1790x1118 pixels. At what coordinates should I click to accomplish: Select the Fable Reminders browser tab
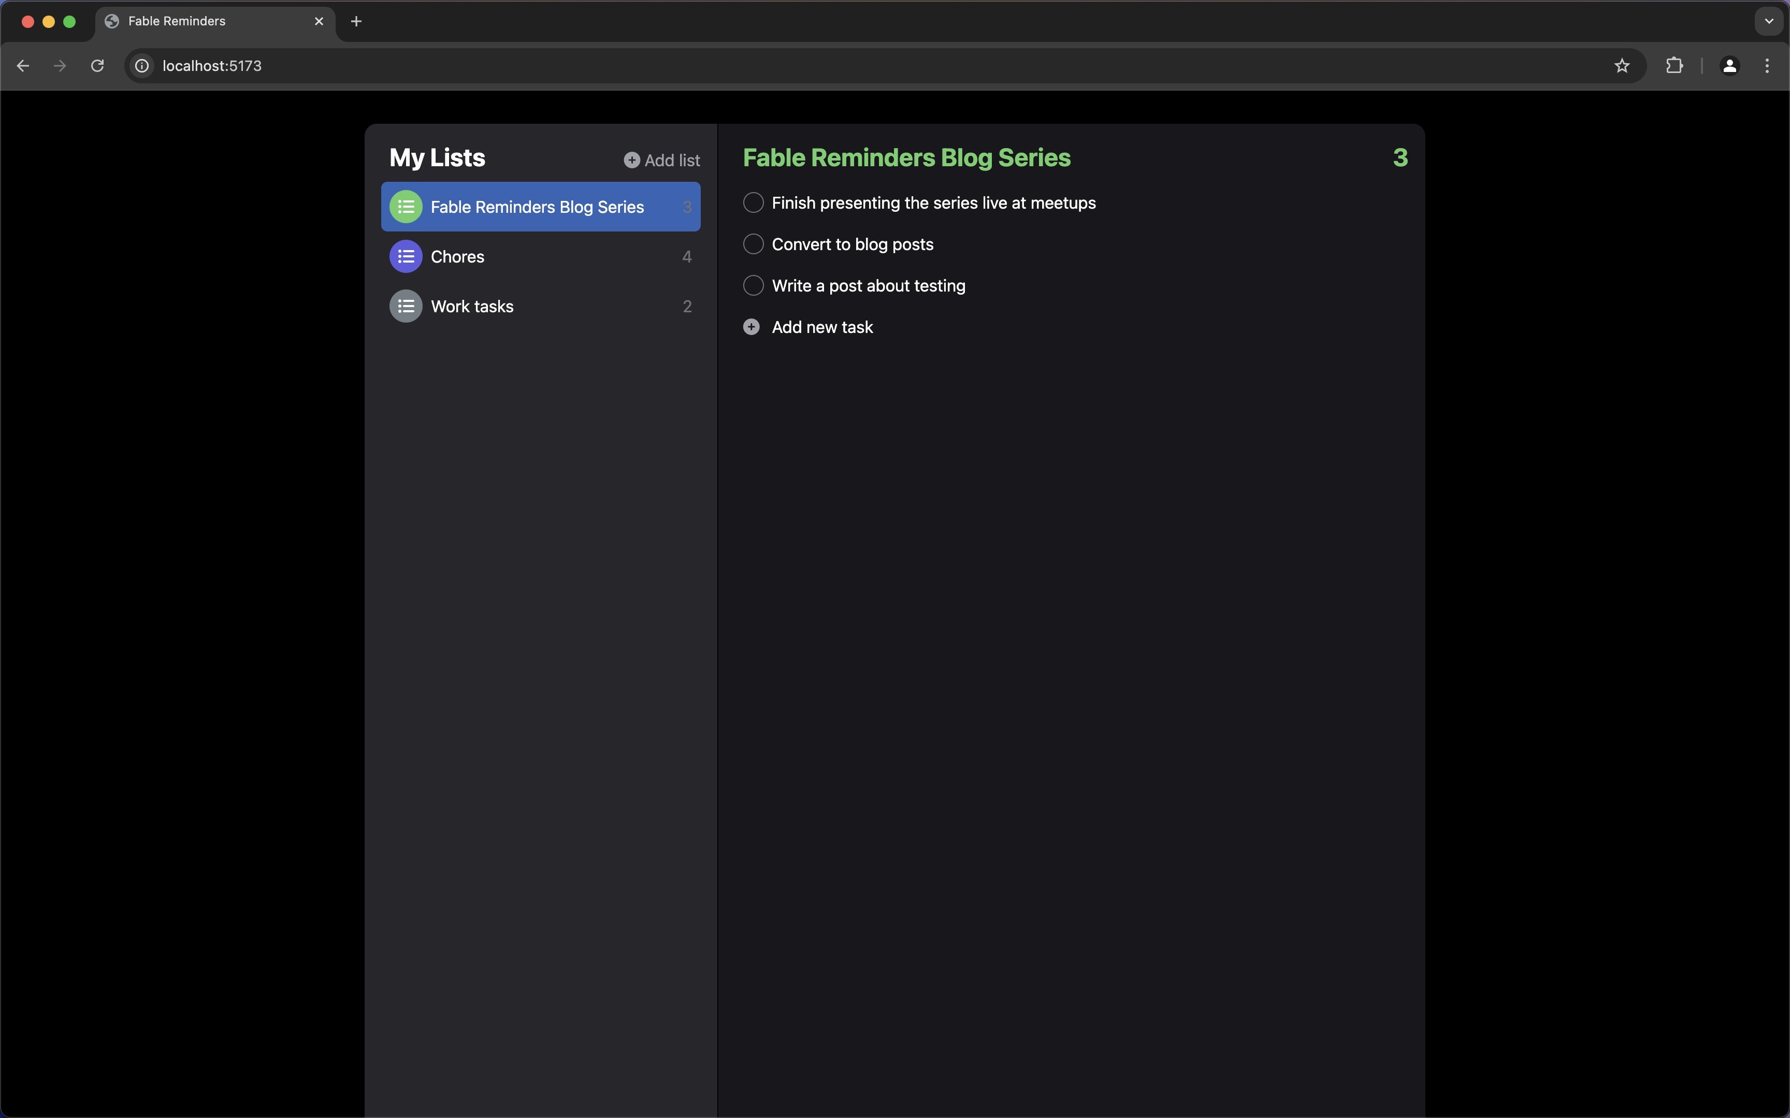pos(215,21)
